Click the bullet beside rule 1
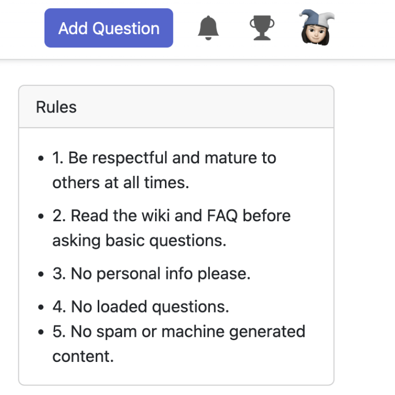The width and height of the screenshot is (395, 395). pos(41,158)
